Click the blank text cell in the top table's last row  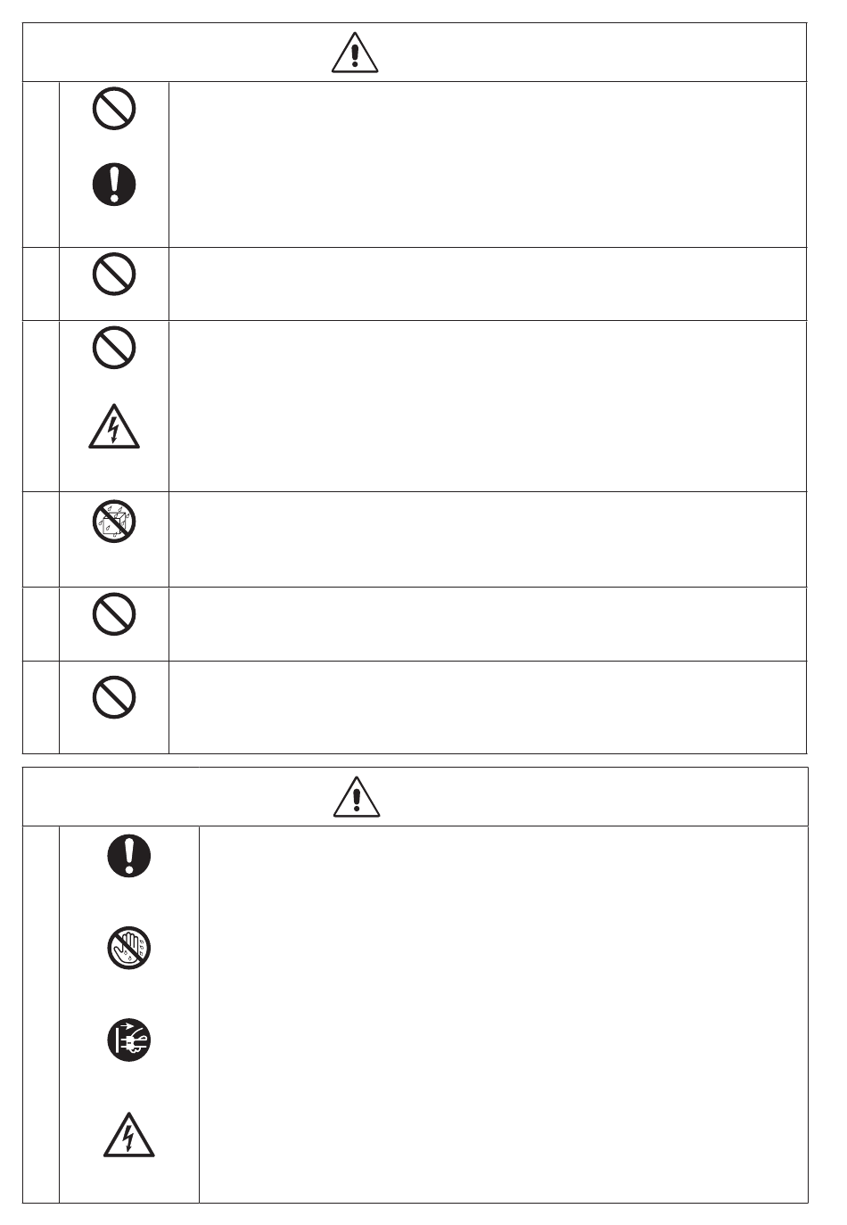pyautogui.click(x=487, y=706)
